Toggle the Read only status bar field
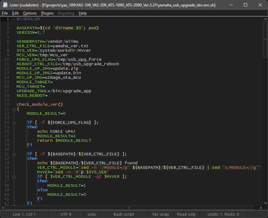 coord(187,214)
